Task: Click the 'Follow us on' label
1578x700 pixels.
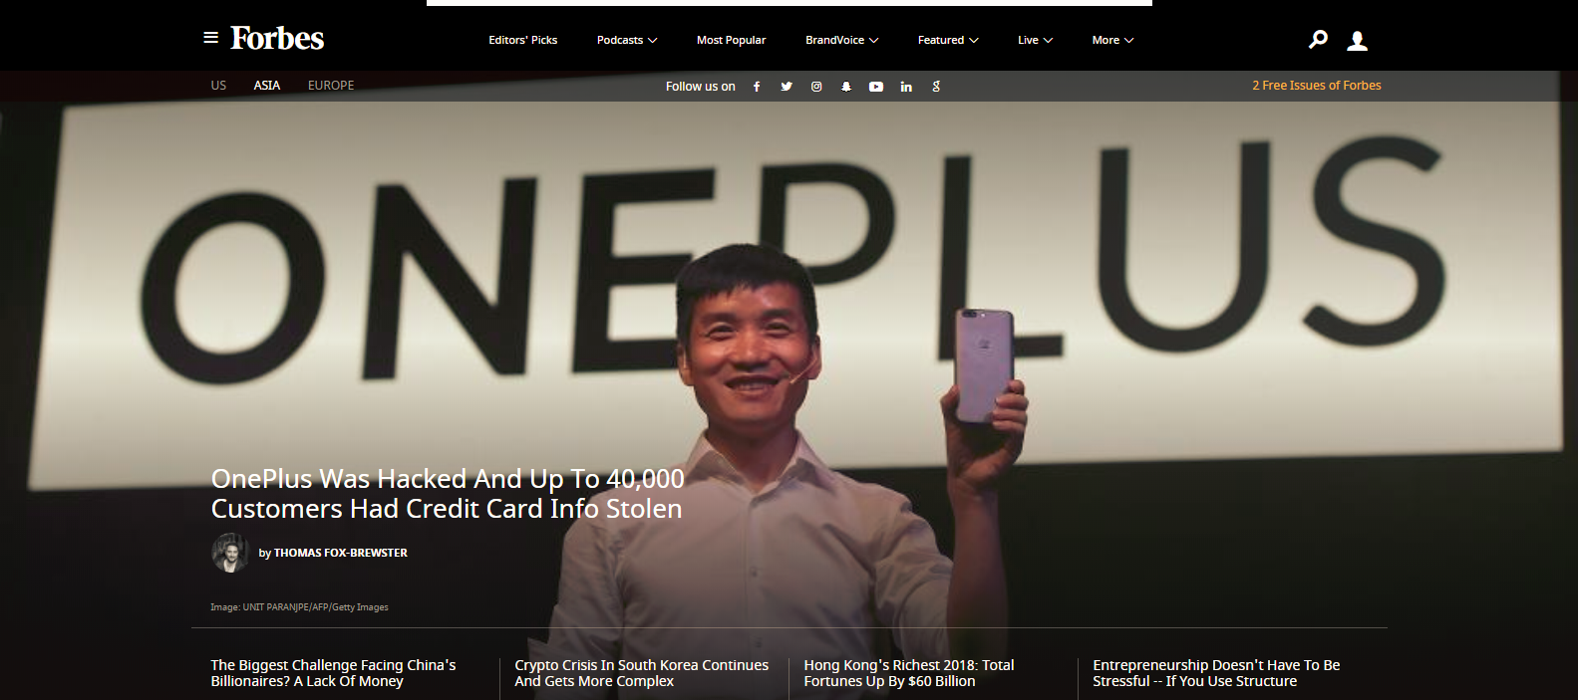Action: (x=700, y=87)
